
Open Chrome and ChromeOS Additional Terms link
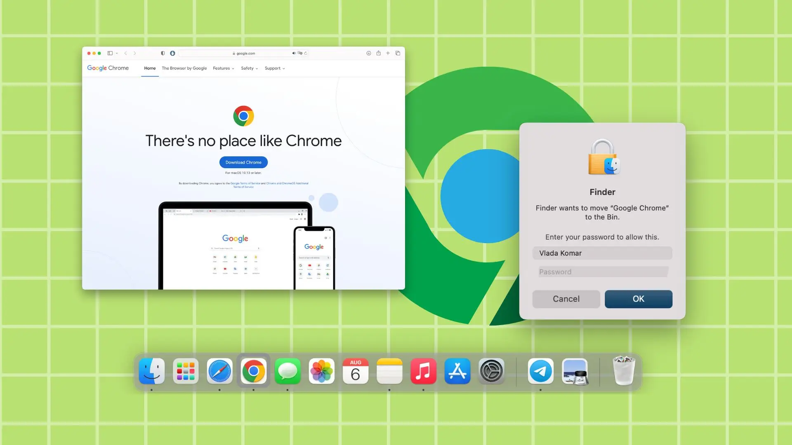[287, 183]
